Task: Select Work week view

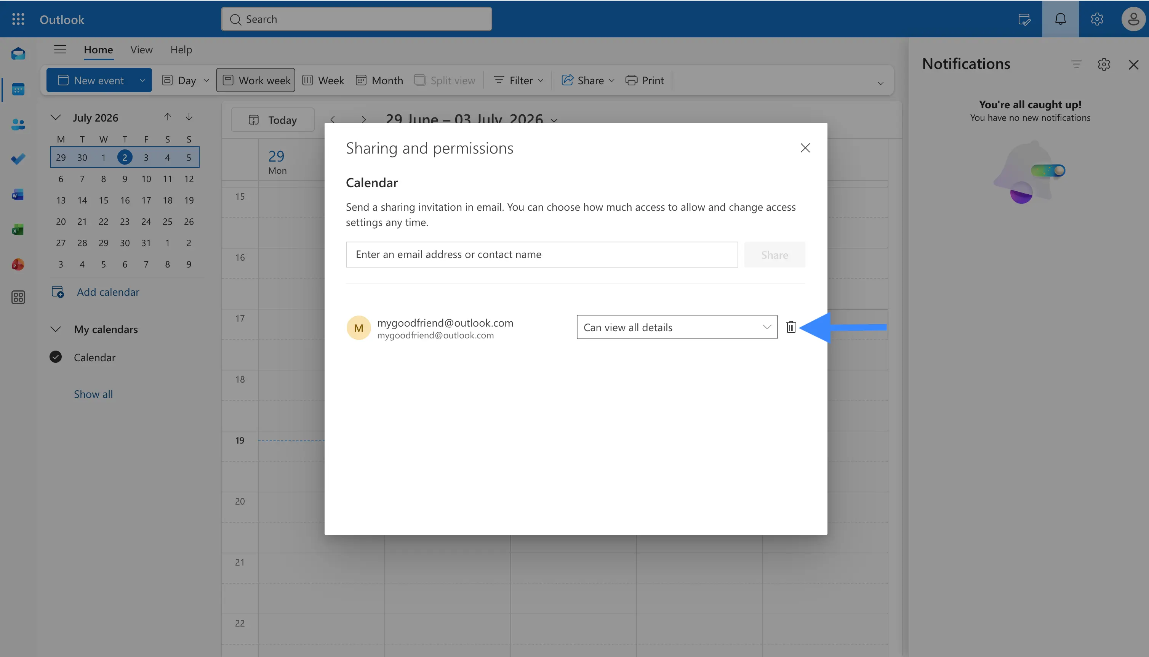Action: click(256, 80)
